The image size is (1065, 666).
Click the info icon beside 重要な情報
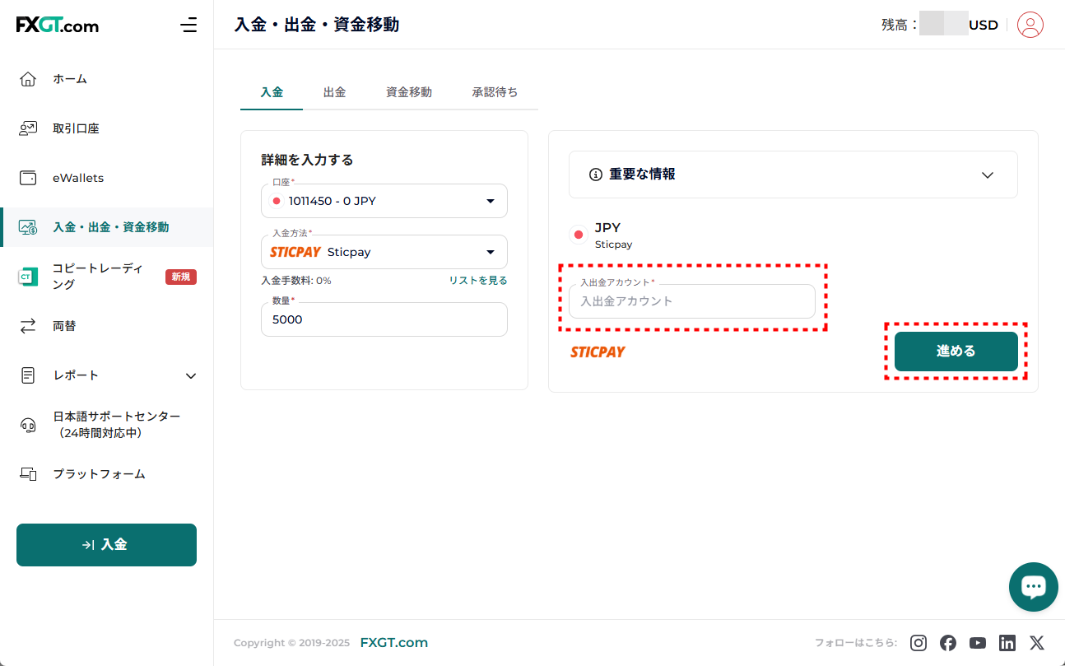(x=596, y=175)
